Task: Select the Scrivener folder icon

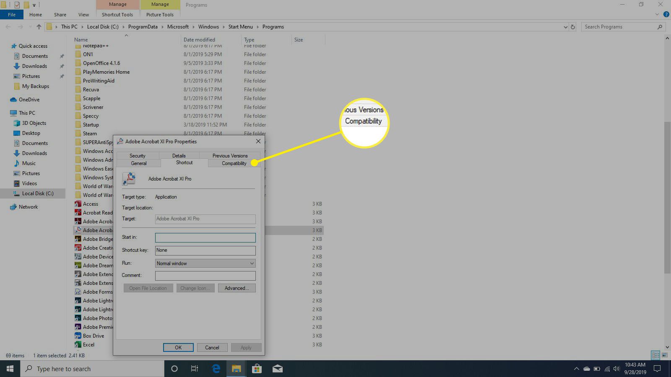Action: pyautogui.click(x=78, y=107)
